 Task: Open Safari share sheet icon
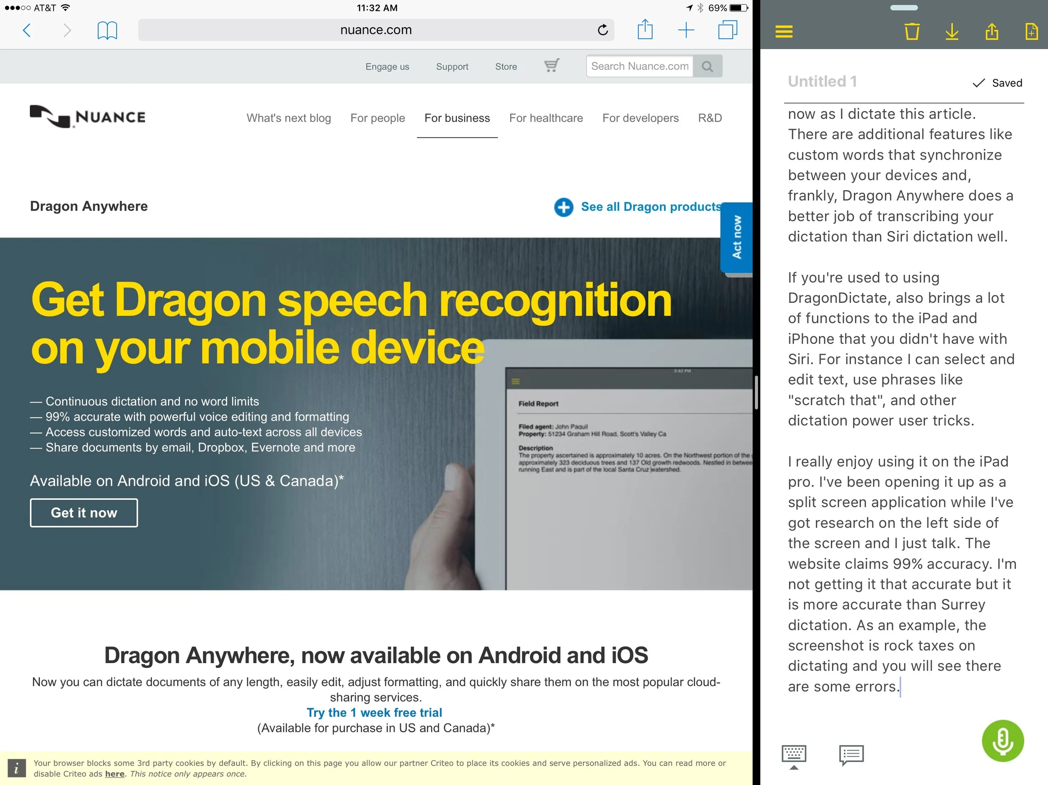pyautogui.click(x=645, y=29)
